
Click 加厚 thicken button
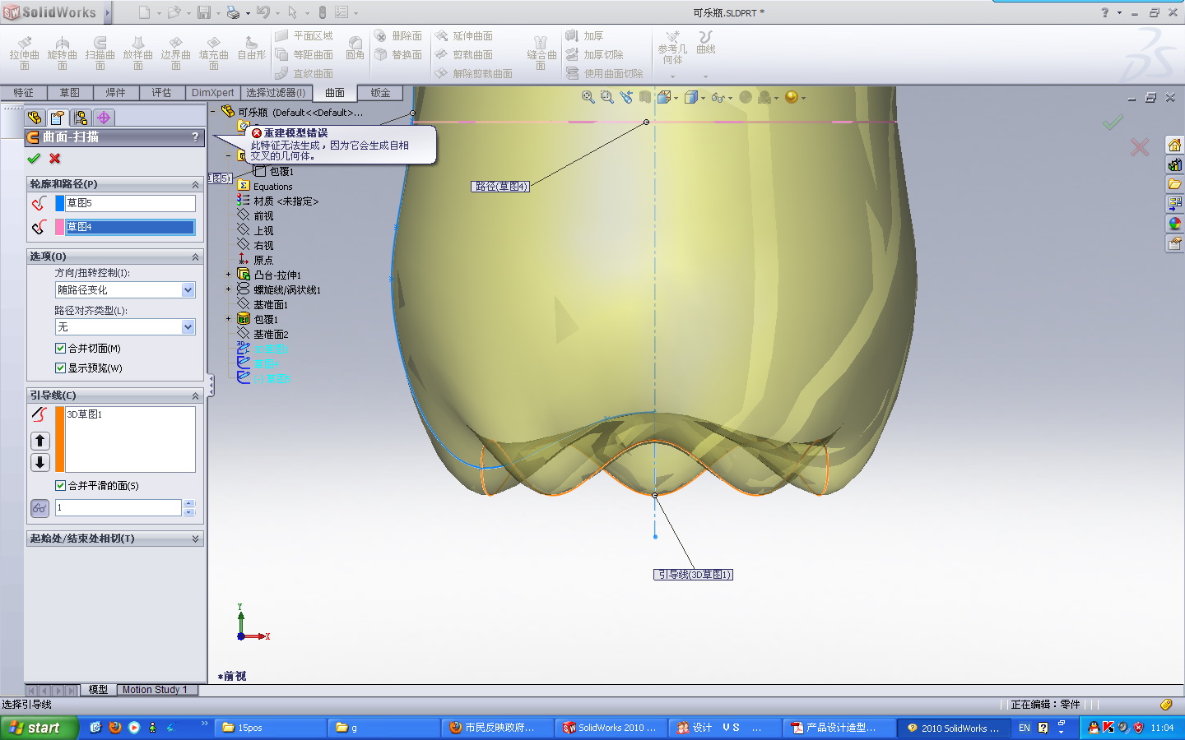[x=585, y=35]
